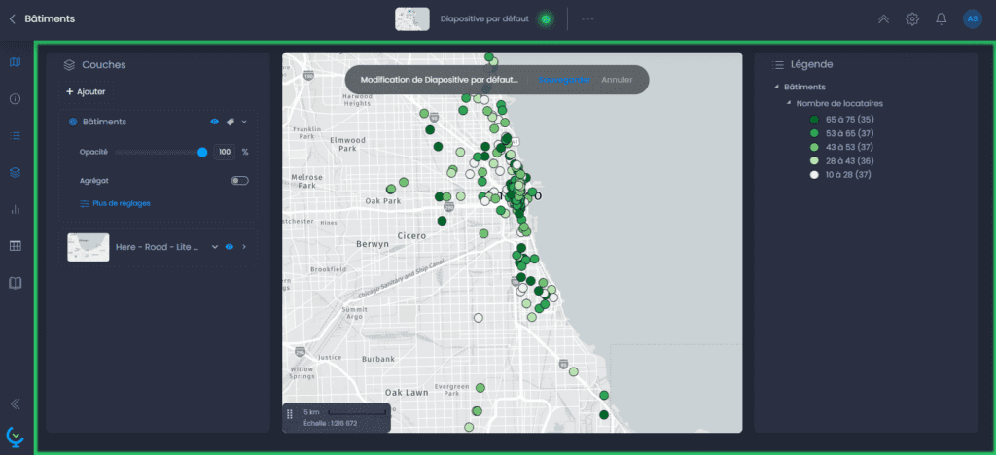This screenshot has height=455, width=996.
Task: Open Plus de réglages link
Action: [115, 204]
